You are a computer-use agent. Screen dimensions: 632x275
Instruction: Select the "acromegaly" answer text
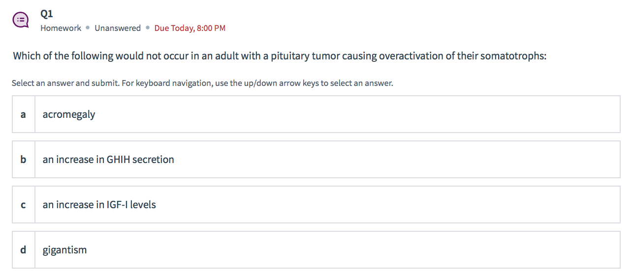tap(69, 114)
